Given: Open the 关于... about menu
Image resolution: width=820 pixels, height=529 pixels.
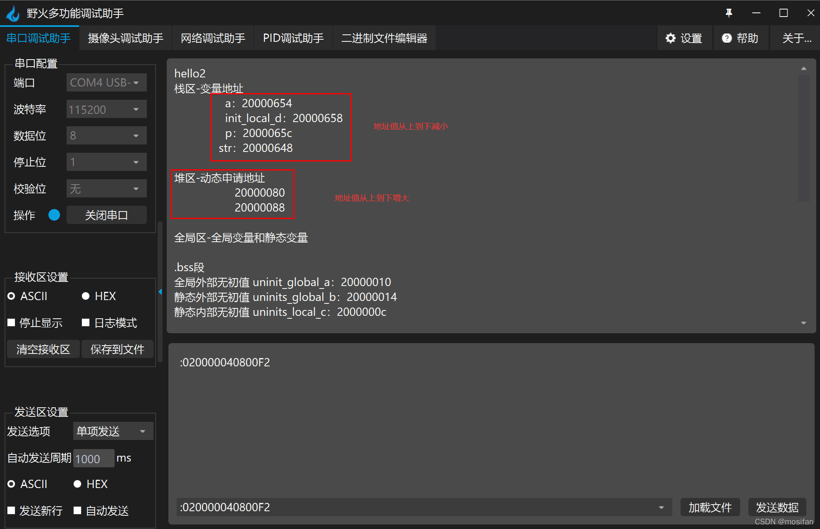Looking at the screenshot, I should point(796,38).
